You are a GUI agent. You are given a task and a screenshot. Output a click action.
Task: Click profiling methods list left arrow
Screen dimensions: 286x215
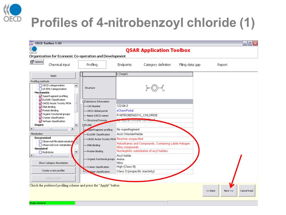click(32, 129)
